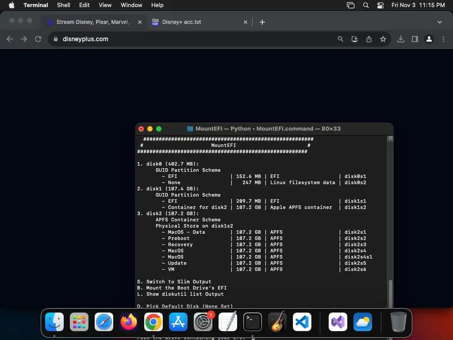Open TextEdit from the Dock

[228, 322]
